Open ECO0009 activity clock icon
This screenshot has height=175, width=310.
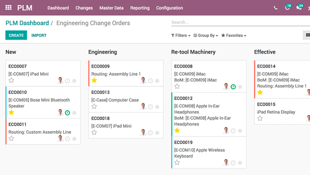coord(150,81)
